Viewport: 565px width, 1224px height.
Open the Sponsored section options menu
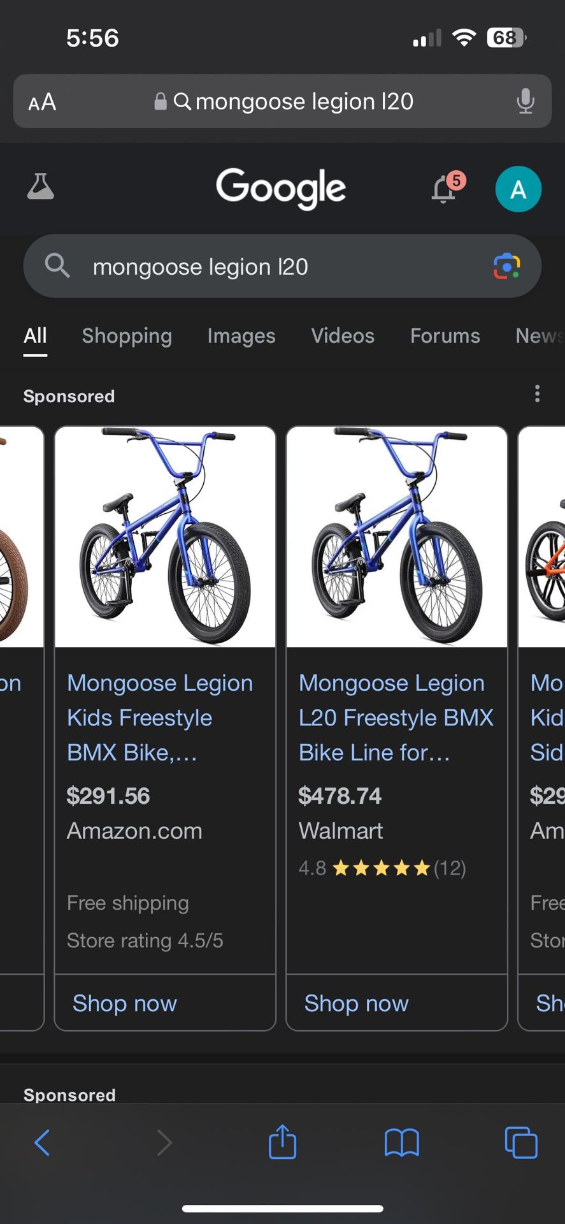pyautogui.click(x=537, y=394)
